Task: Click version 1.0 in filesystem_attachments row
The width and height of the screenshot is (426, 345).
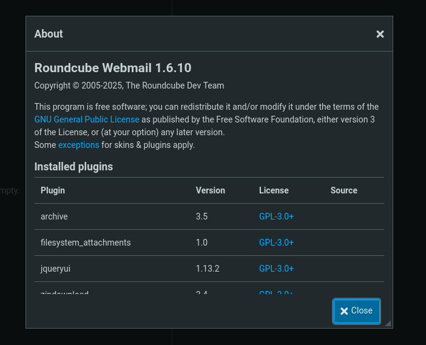Action: pyautogui.click(x=201, y=243)
